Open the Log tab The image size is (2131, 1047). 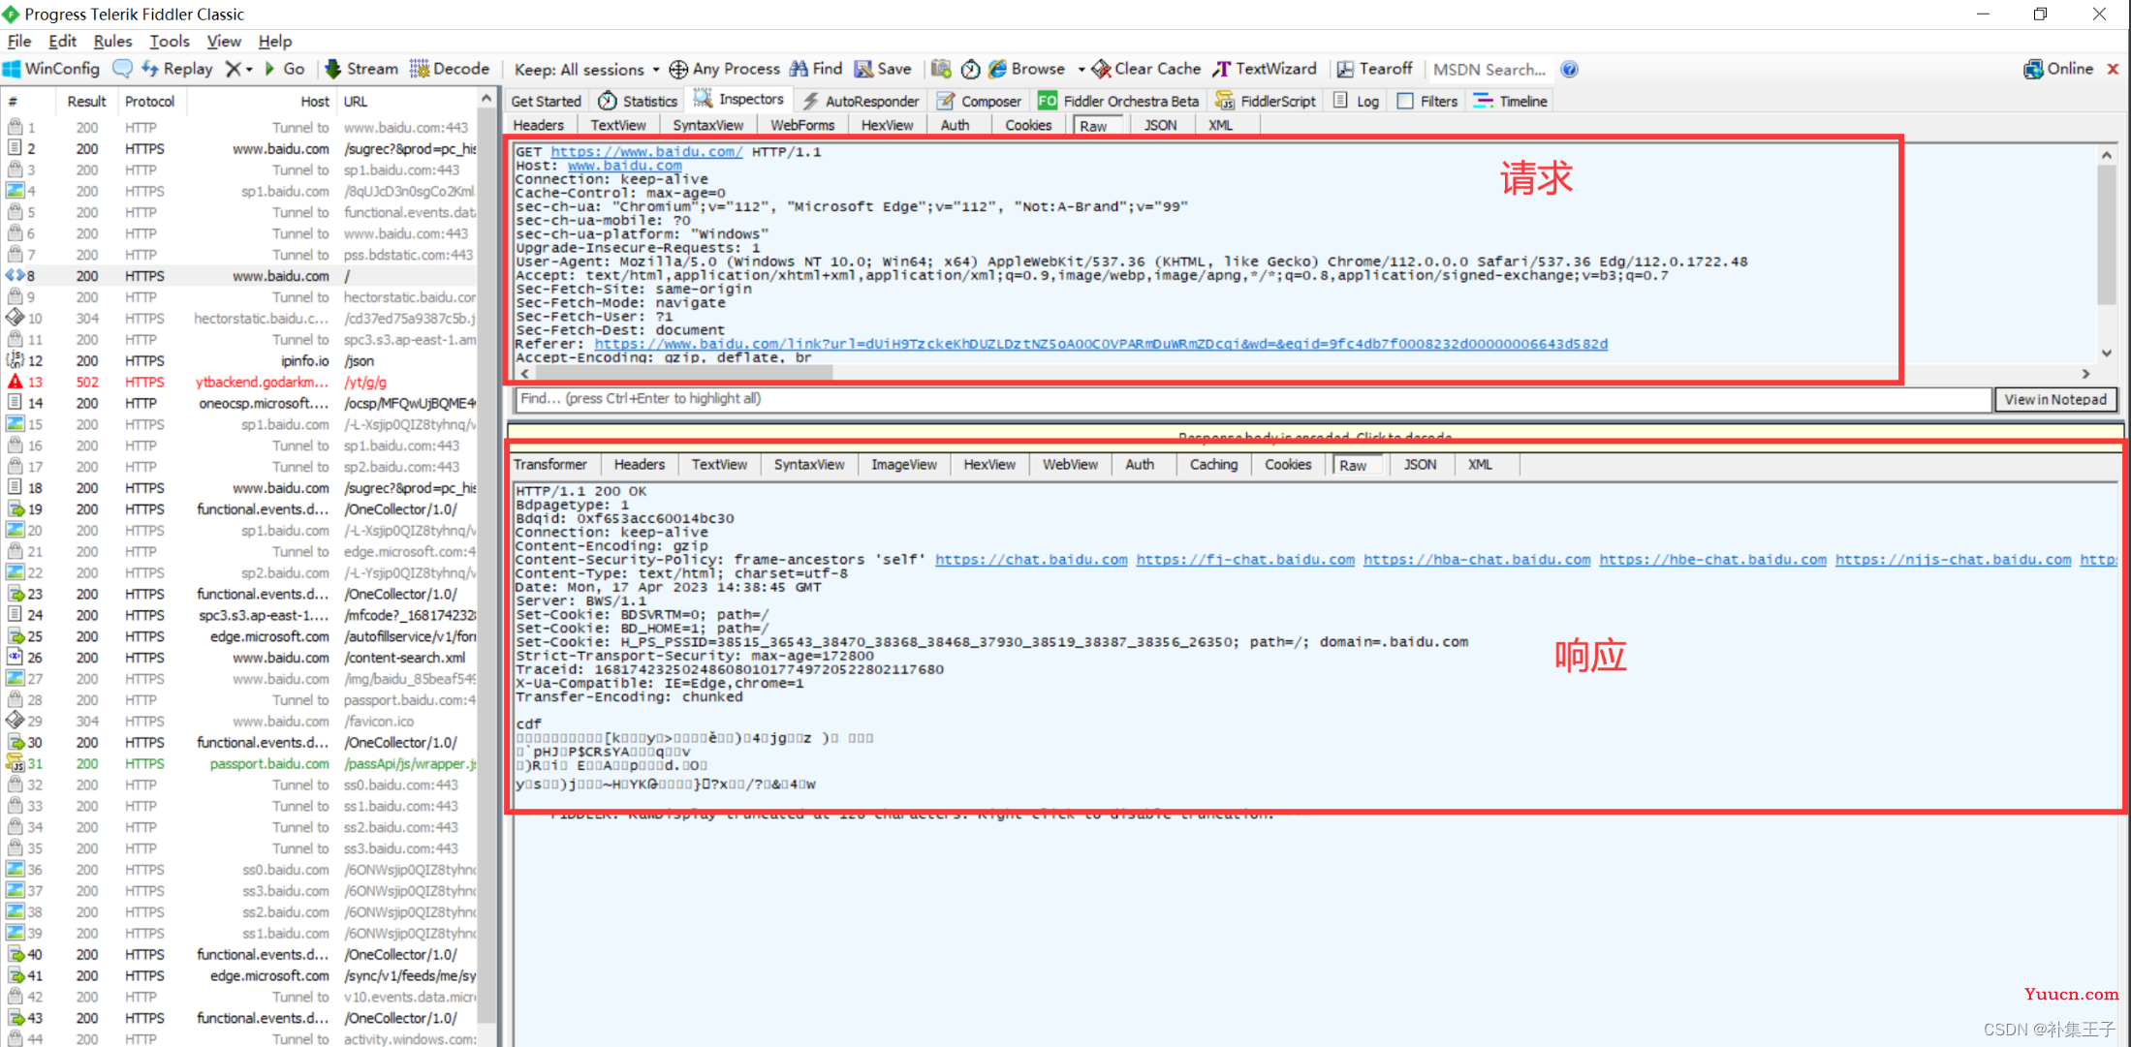[x=1357, y=101]
